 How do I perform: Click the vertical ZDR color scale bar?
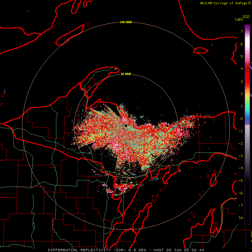tap(247, 124)
